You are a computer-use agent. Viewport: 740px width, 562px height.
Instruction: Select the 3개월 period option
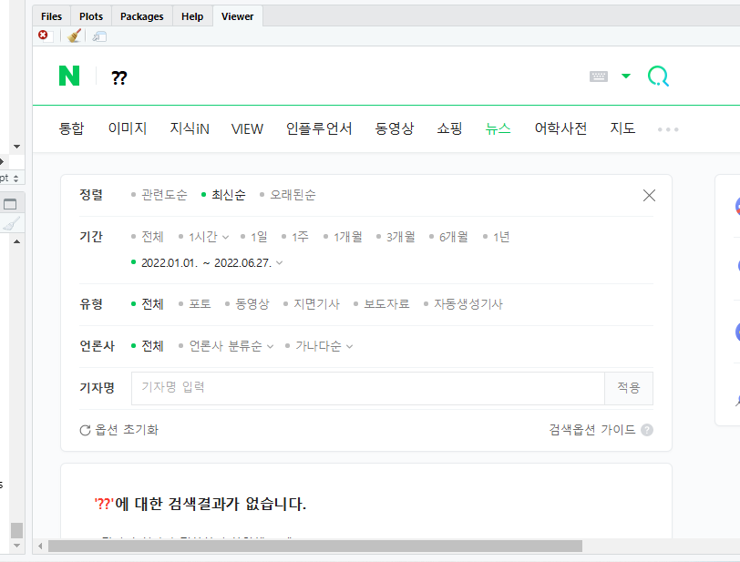[401, 237]
